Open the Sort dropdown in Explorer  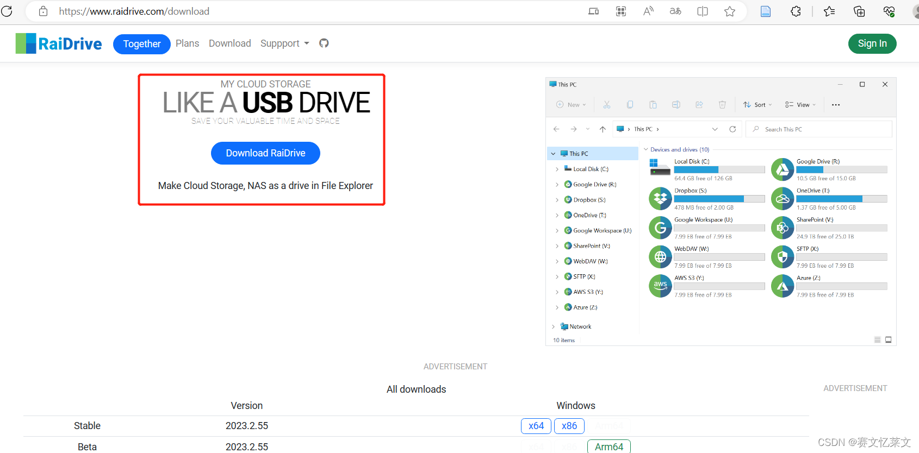[757, 105]
